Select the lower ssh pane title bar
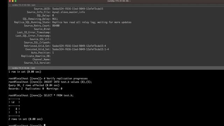224x126 pixels. point(116,68)
